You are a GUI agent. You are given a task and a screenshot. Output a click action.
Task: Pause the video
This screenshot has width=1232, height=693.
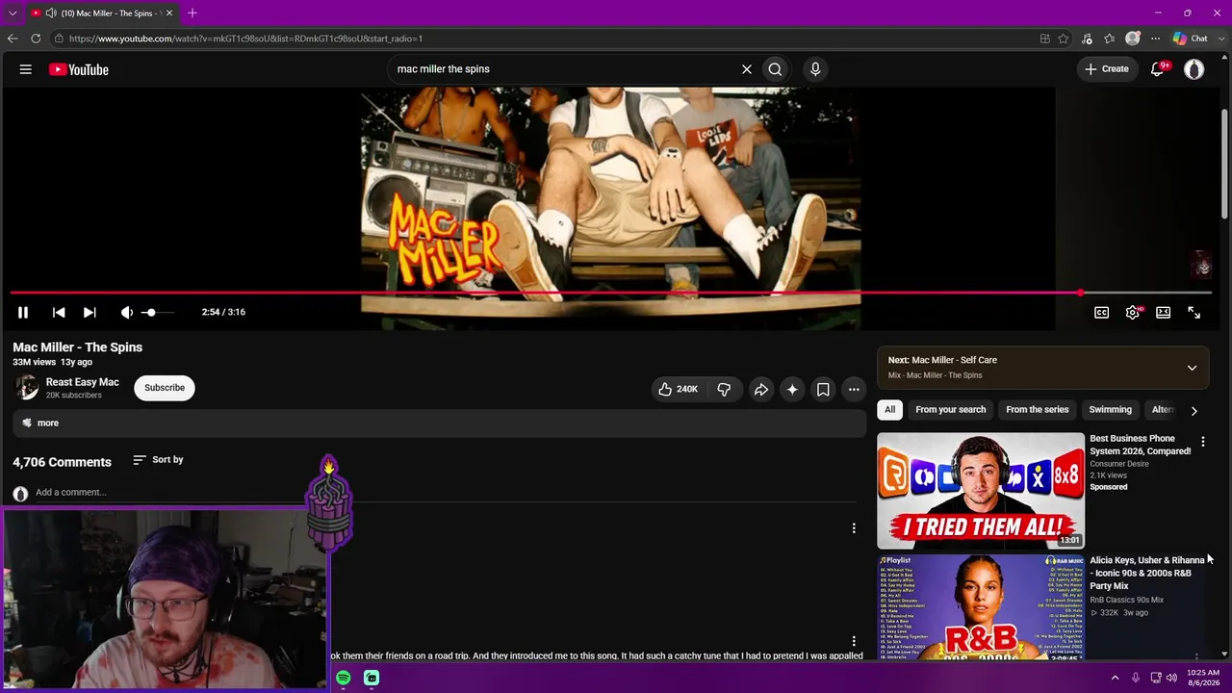[x=23, y=312]
